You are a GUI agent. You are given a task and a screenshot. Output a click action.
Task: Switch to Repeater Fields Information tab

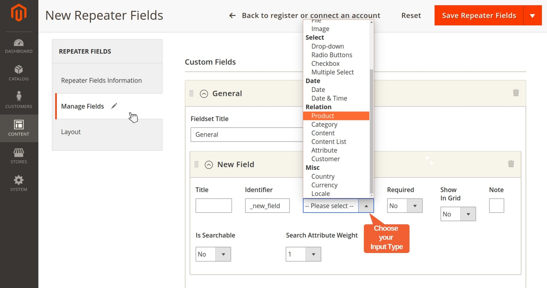click(101, 81)
